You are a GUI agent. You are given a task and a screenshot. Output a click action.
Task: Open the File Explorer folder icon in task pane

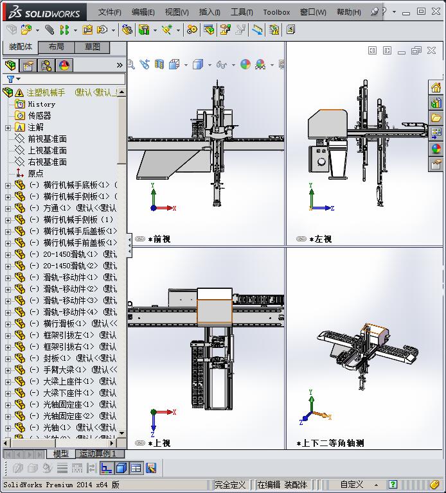pos(436,118)
